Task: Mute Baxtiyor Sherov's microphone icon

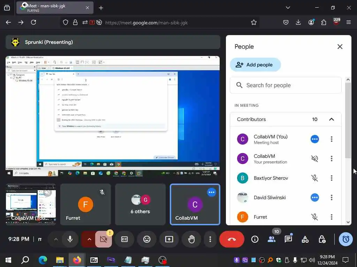Action: [315, 178]
